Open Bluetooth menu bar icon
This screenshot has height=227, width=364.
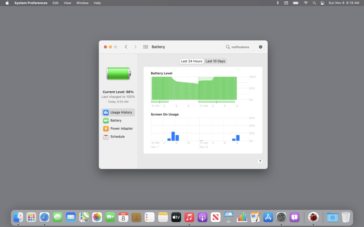(x=277, y=3)
